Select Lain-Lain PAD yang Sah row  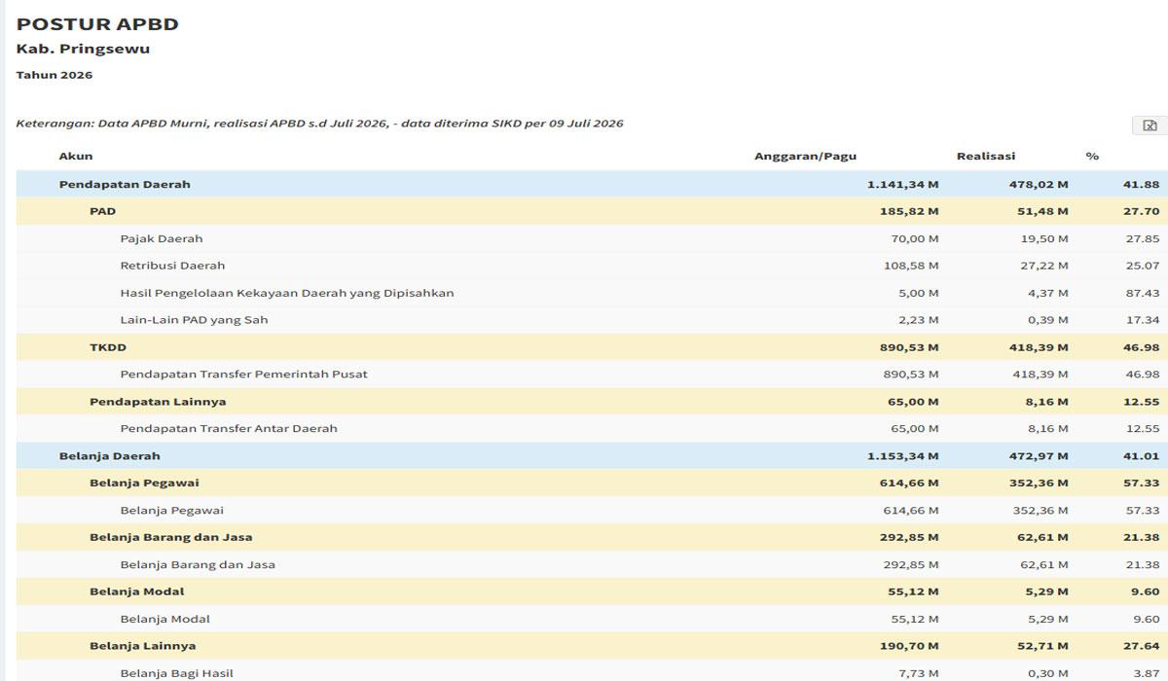pos(592,320)
